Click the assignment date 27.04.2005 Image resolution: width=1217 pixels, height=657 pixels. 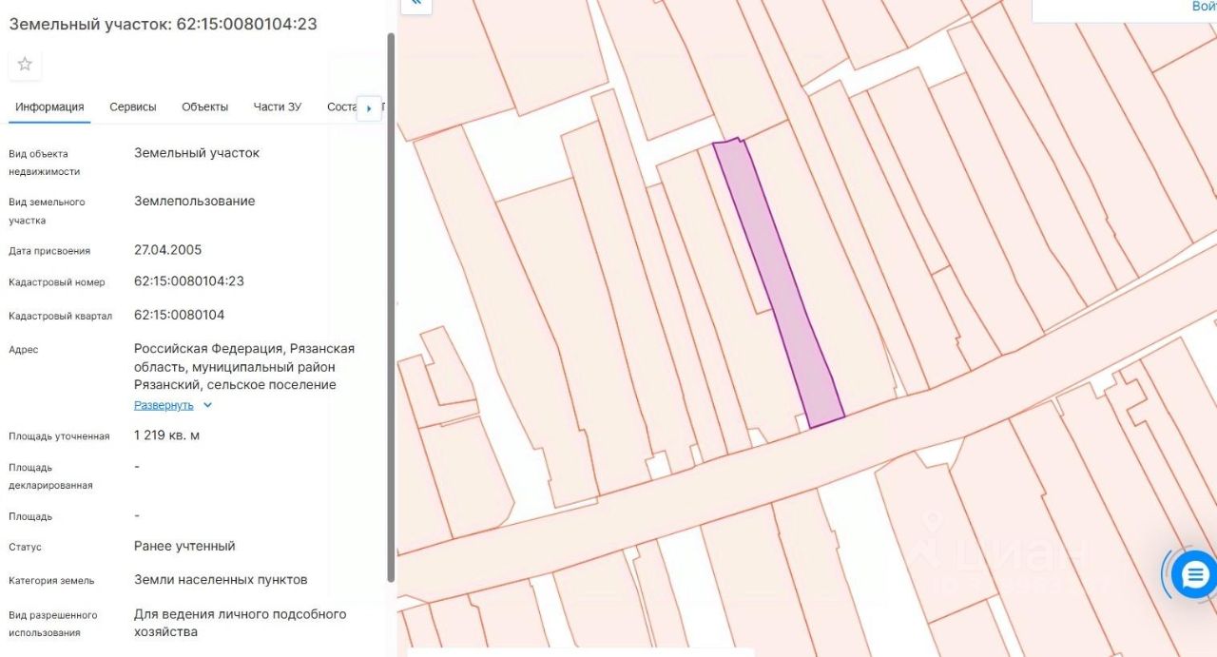tap(167, 250)
